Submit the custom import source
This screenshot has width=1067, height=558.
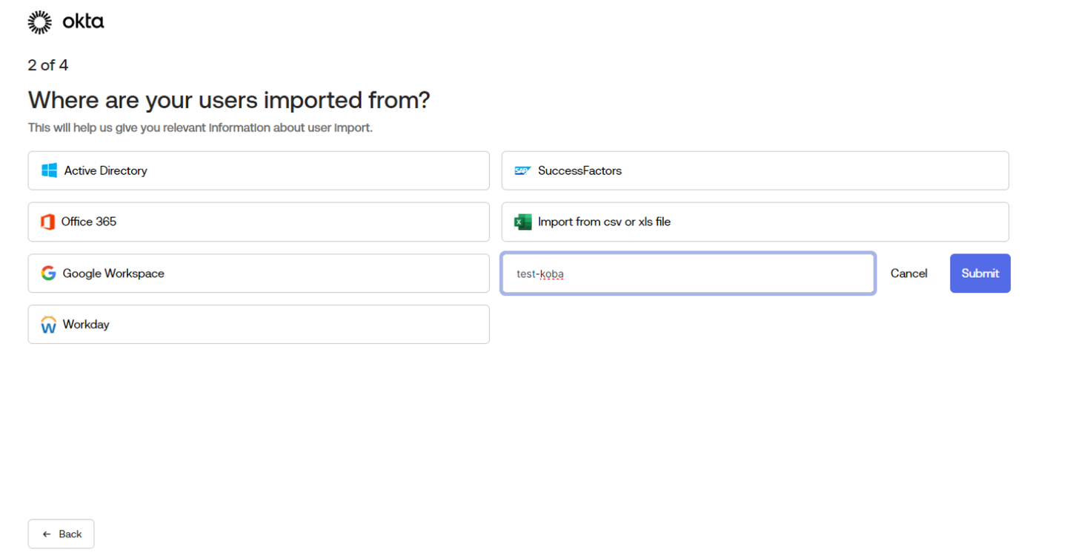pos(980,273)
